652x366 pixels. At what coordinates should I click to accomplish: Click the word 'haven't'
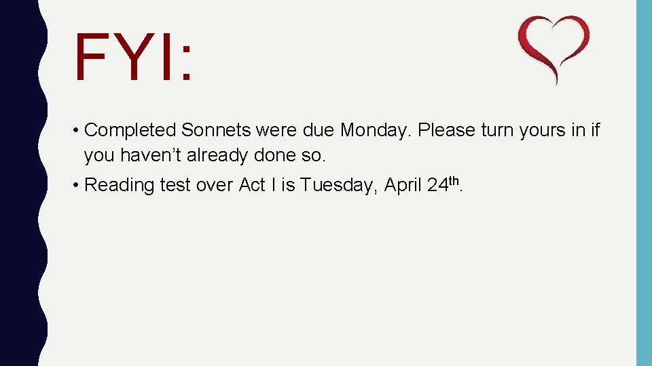[151, 155]
